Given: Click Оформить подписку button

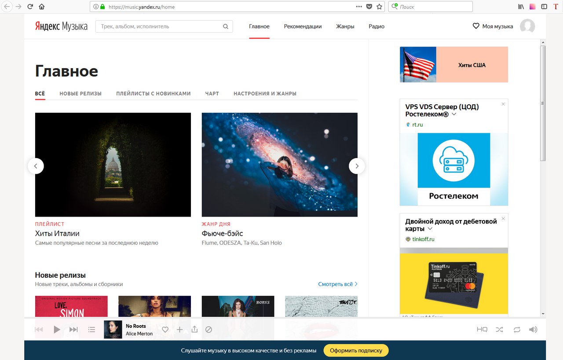Looking at the screenshot, I should pyautogui.click(x=356, y=350).
